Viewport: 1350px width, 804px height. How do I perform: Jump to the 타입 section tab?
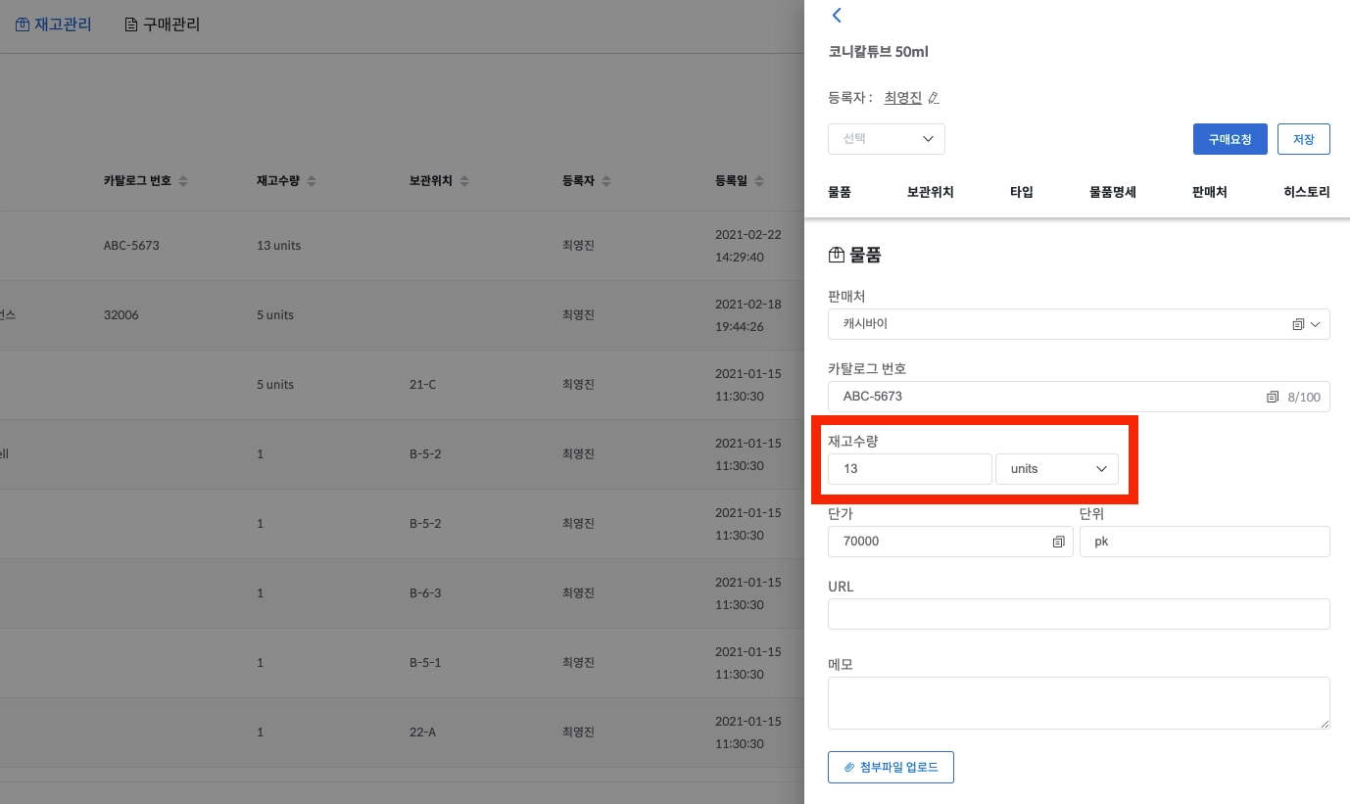click(1022, 192)
